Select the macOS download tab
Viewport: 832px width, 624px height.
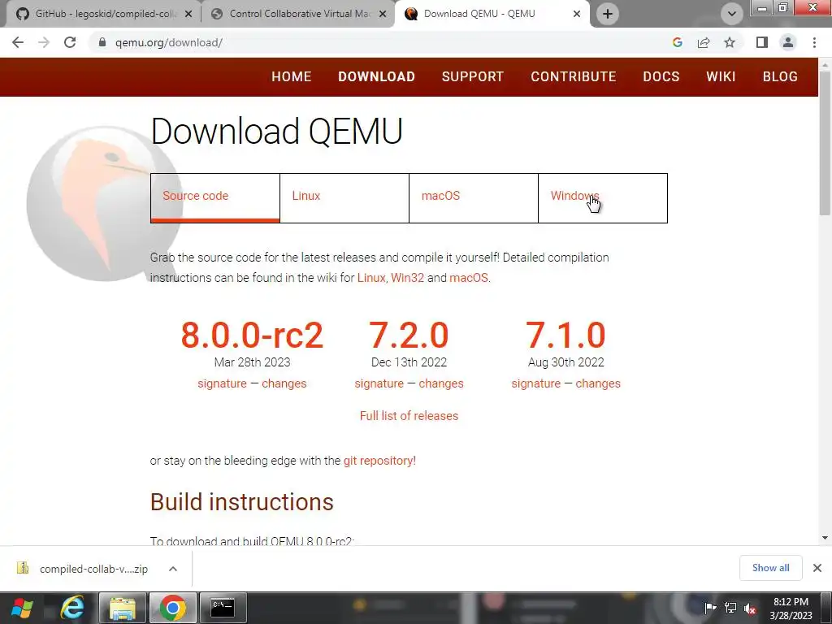[474, 197]
